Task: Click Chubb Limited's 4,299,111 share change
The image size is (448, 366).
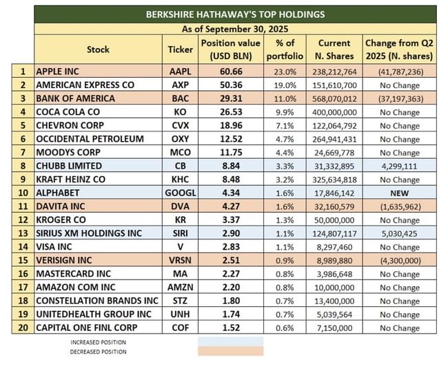Action: [400, 166]
